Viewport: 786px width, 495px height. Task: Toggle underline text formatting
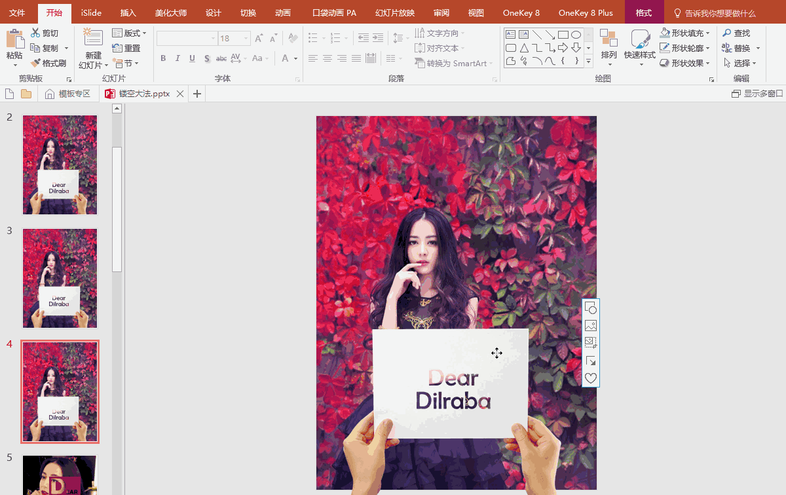coord(192,58)
